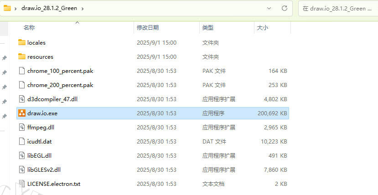378x195 pixels.
Task: Click the chrome_100_percent.pak file icon
Action: coord(22,71)
